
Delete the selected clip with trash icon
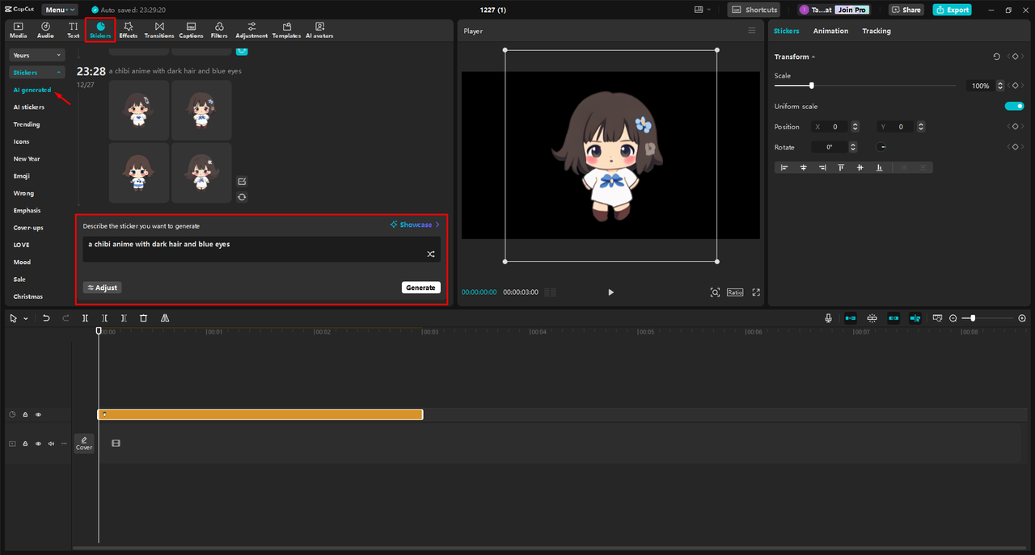pyautogui.click(x=143, y=318)
